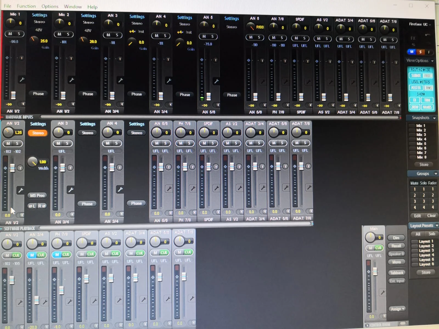Mute the Mic 1 input channel

pyautogui.click(x=10, y=34)
